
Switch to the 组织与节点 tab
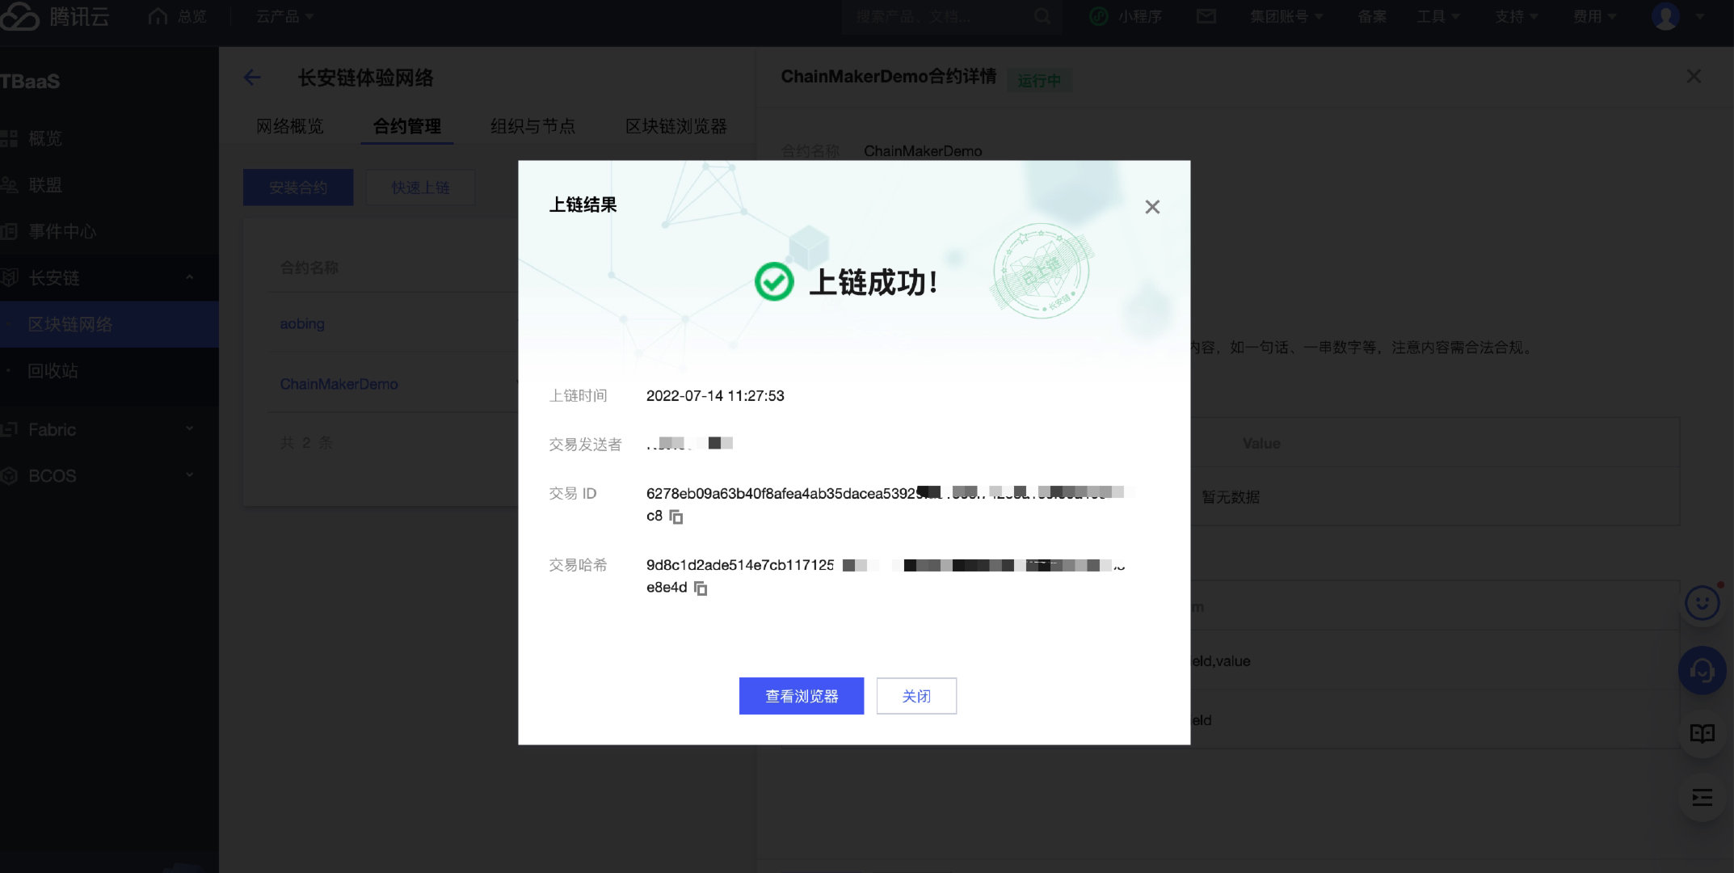pyautogui.click(x=532, y=126)
